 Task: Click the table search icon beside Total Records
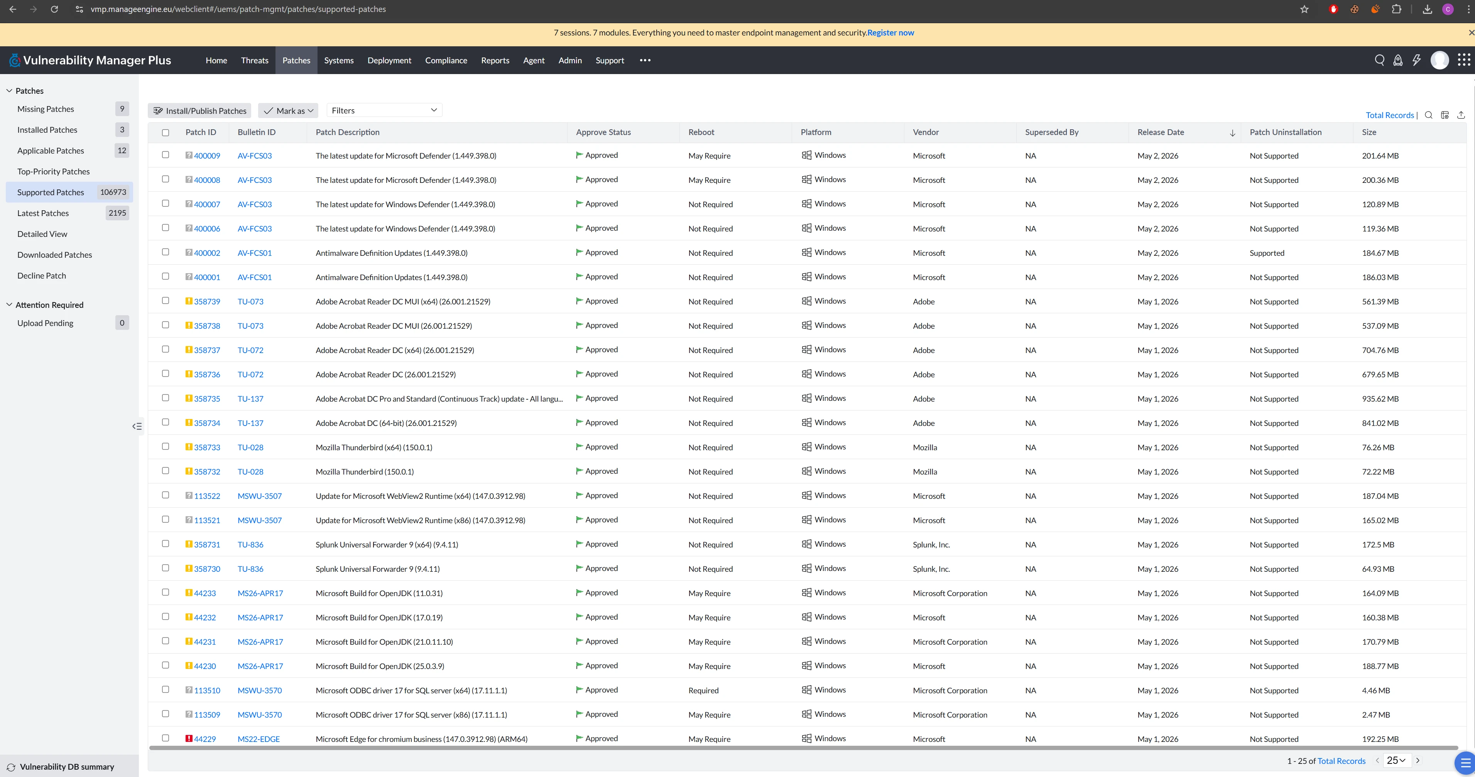click(1429, 115)
